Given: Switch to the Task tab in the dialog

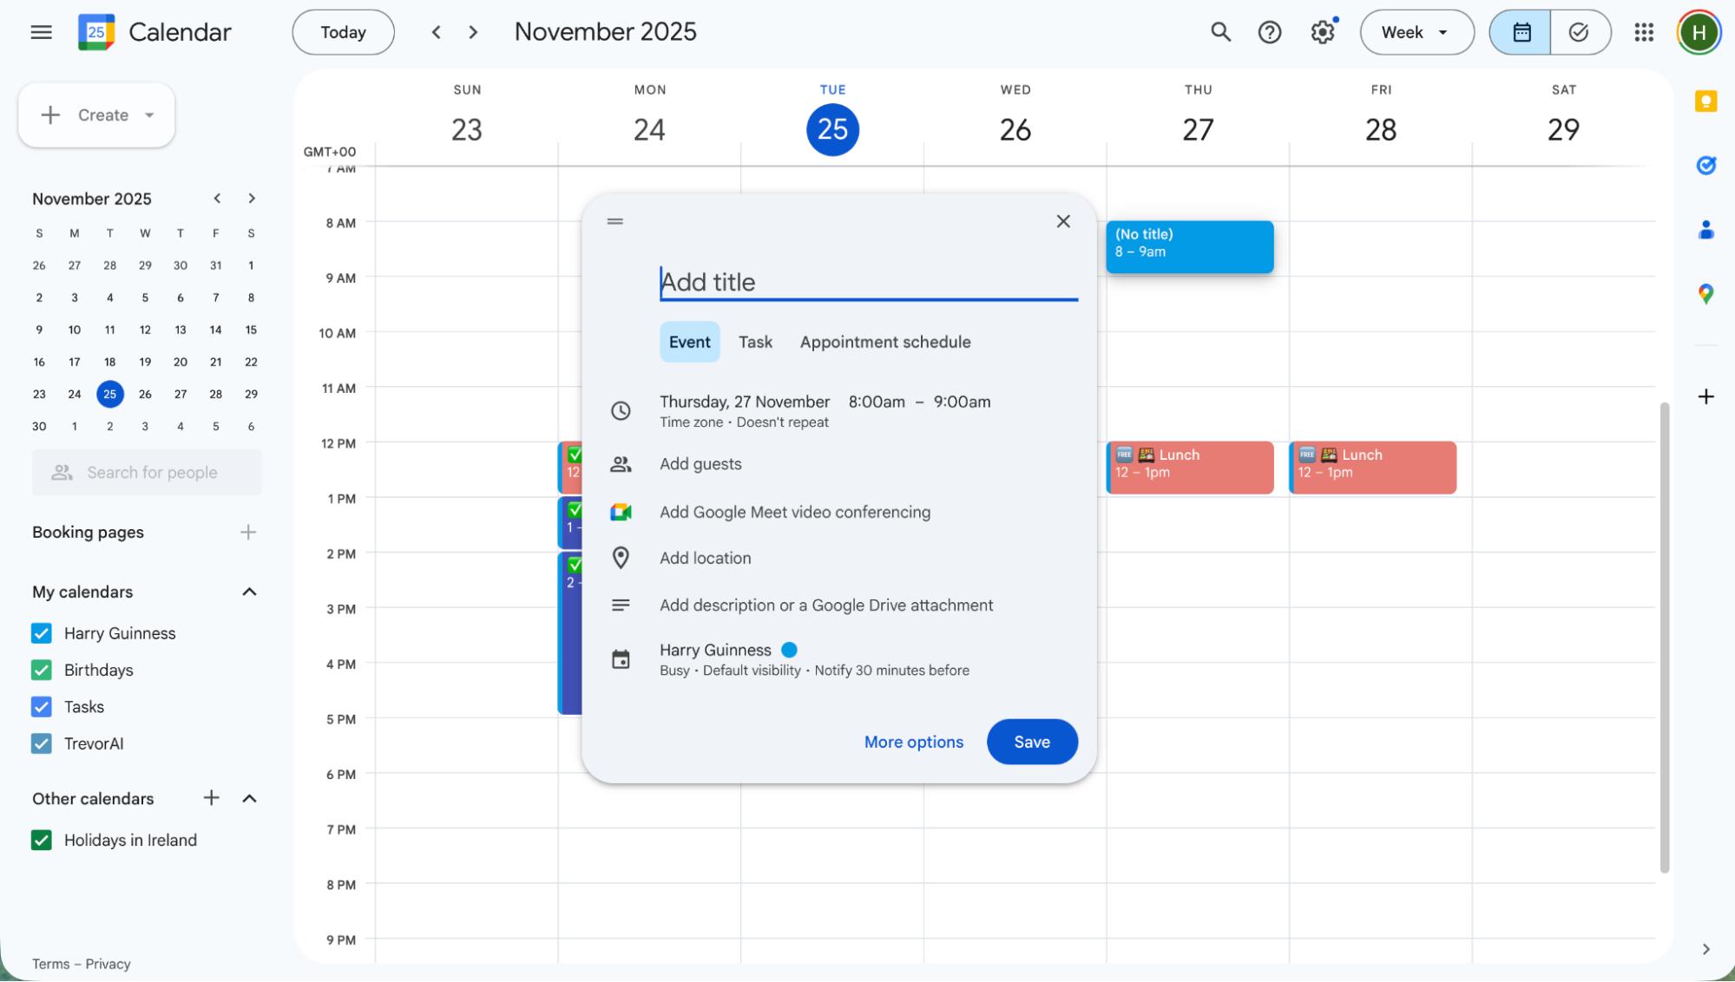Looking at the screenshot, I should tap(755, 342).
